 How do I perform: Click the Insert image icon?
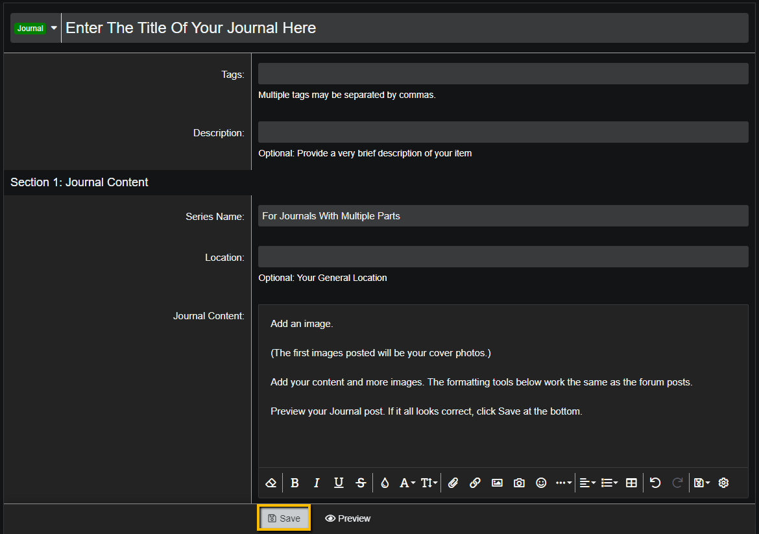pos(497,483)
